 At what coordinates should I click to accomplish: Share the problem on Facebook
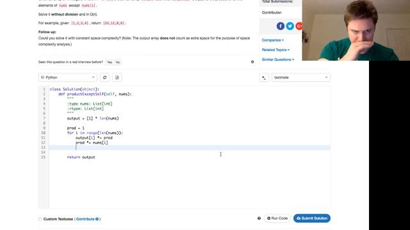281,26
